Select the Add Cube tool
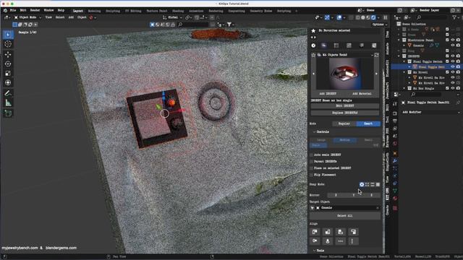Image resolution: width=463 pixels, height=260 pixels. 8,113
